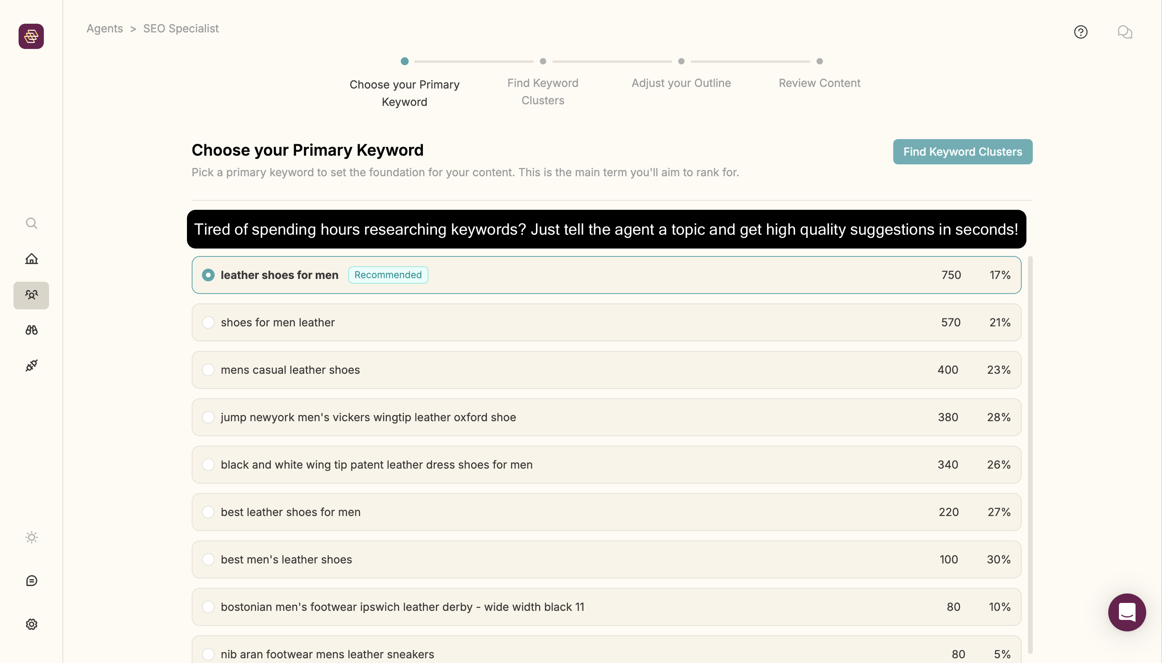Toggle light theme via sun icon
The height and width of the screenshot is (663, 1162).
pyautogui.click(x=31, y=537)
